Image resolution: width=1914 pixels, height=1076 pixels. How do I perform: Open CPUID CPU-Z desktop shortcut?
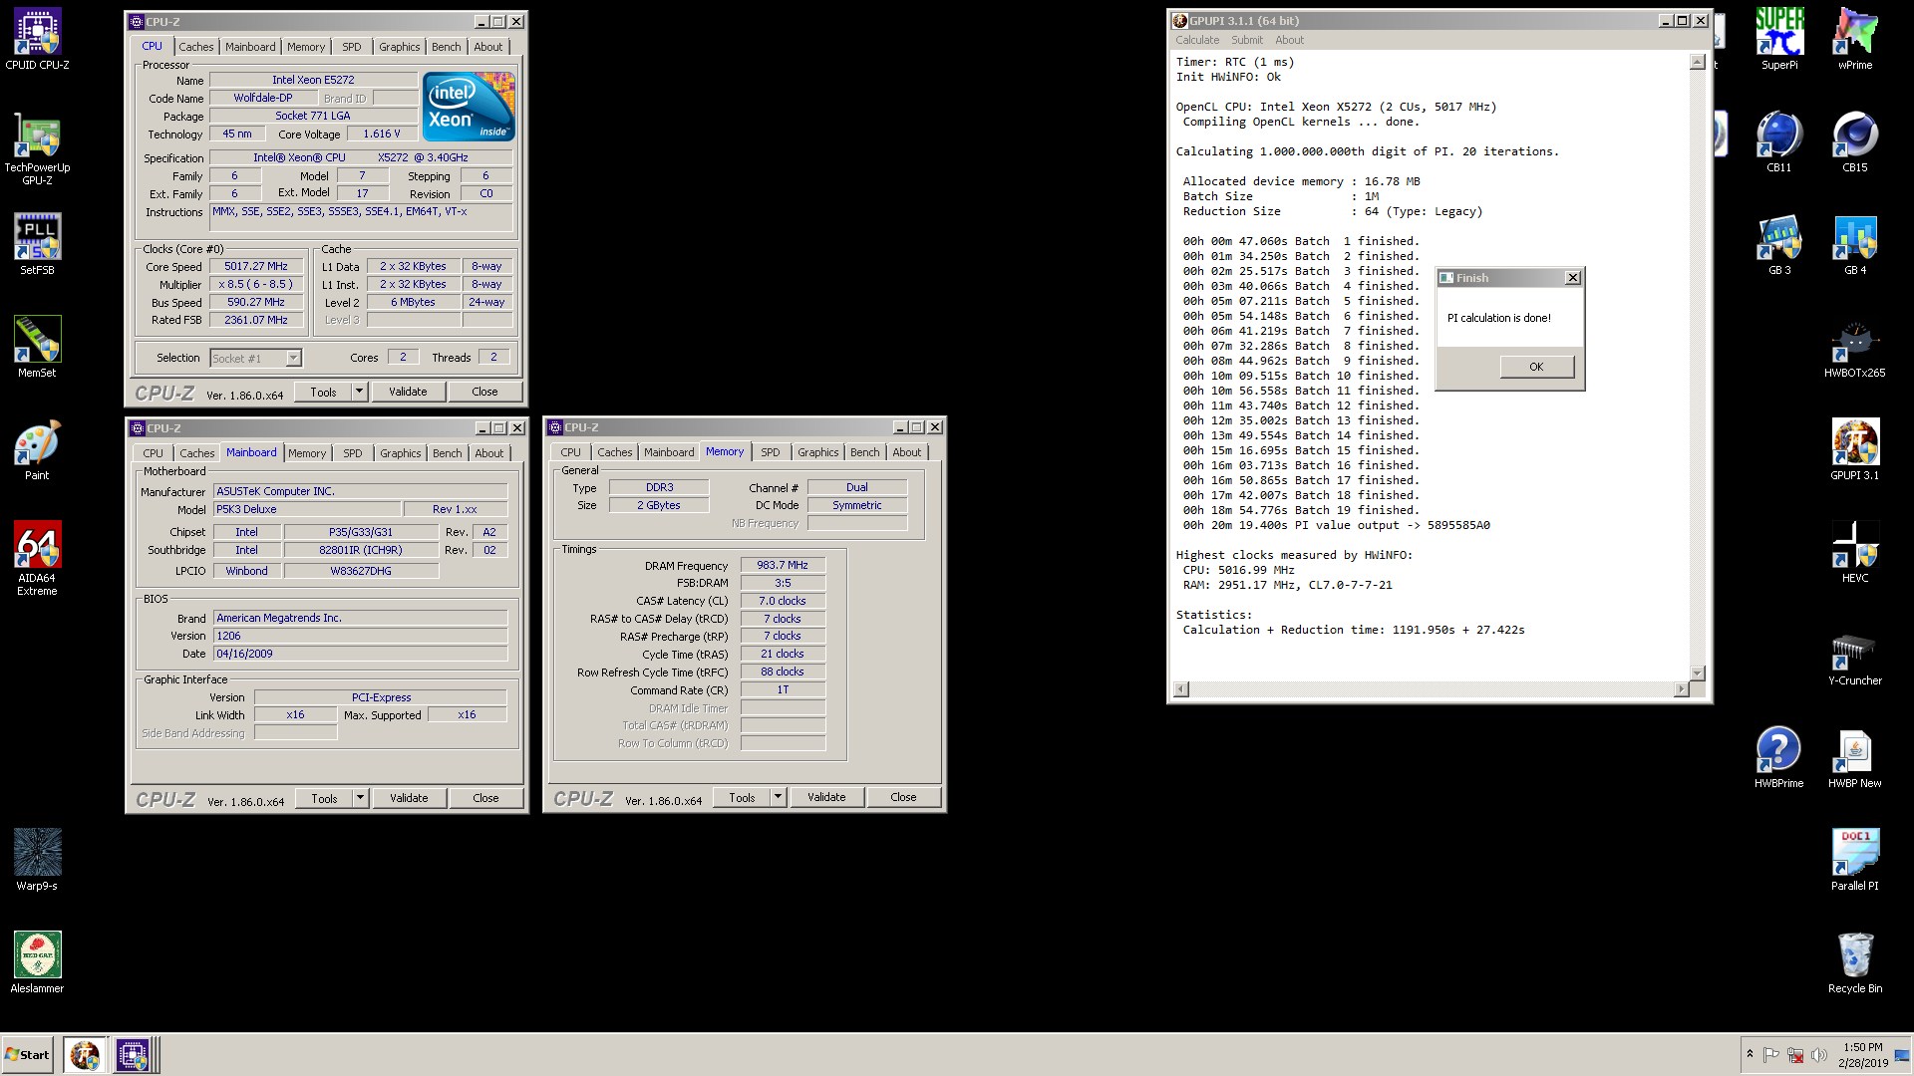pos(37,40)
